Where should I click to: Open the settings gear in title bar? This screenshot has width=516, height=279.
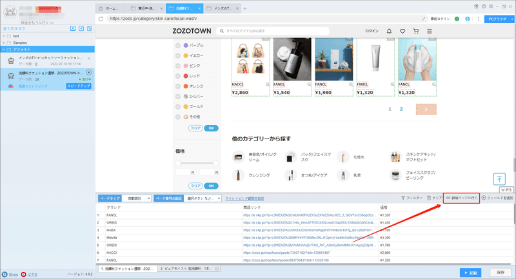(491, 6)
